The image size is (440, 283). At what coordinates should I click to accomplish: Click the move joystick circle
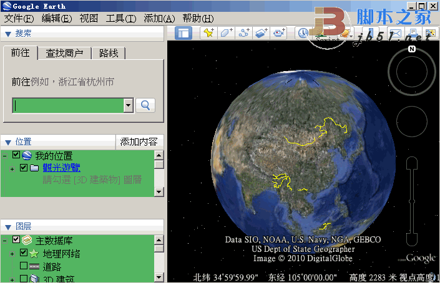(412, 122)
